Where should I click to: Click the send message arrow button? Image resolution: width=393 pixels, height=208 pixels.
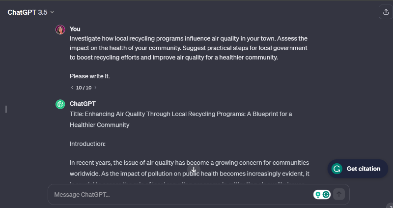[x=339, y=195]
